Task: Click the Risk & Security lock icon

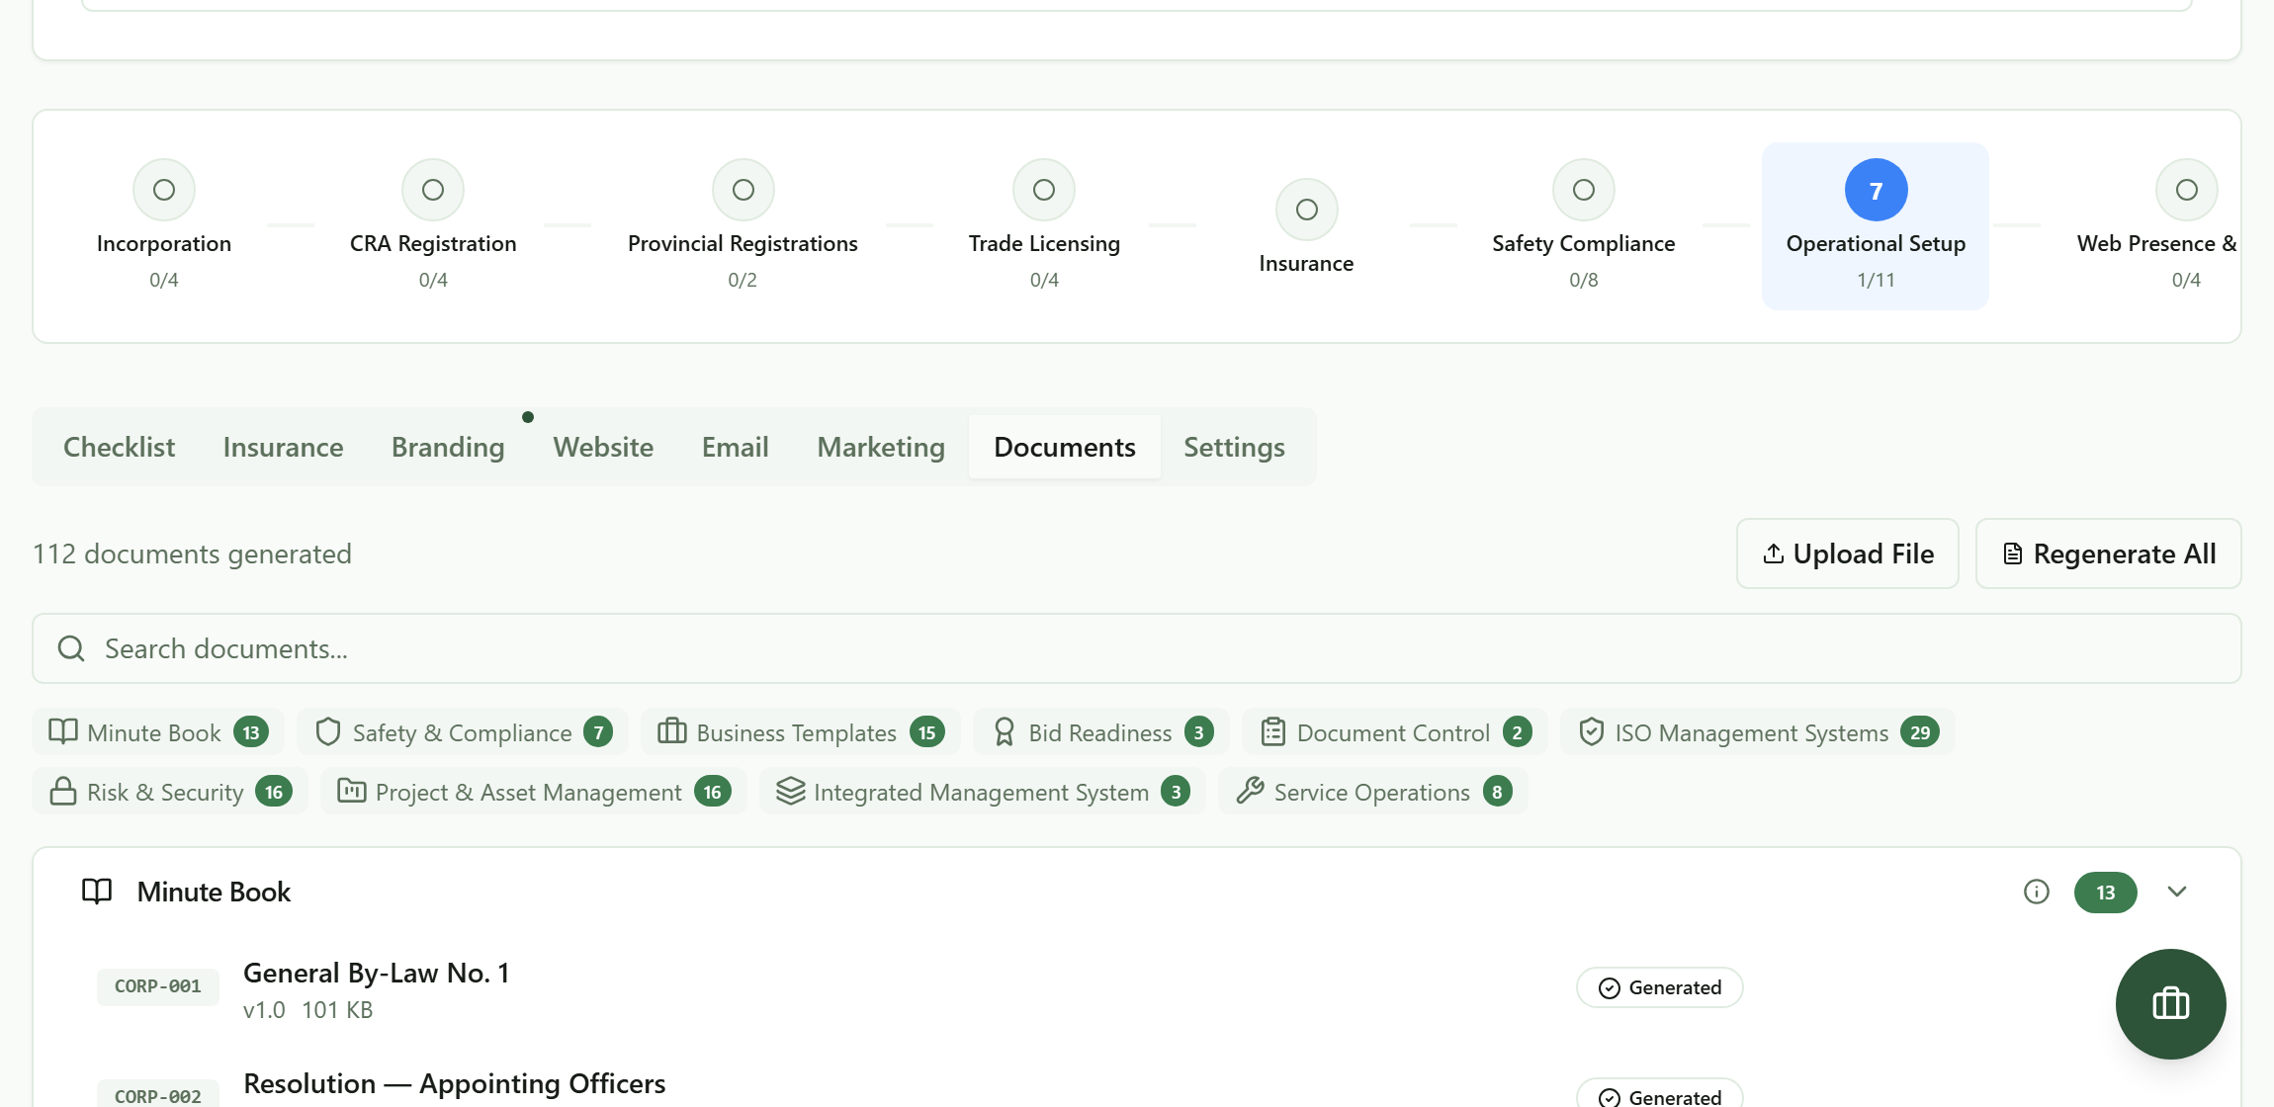Action: (63, 791)
